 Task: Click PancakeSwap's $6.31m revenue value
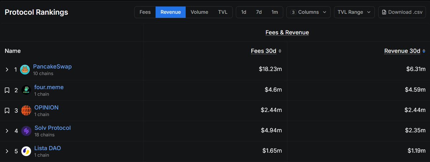click(416, 69)
